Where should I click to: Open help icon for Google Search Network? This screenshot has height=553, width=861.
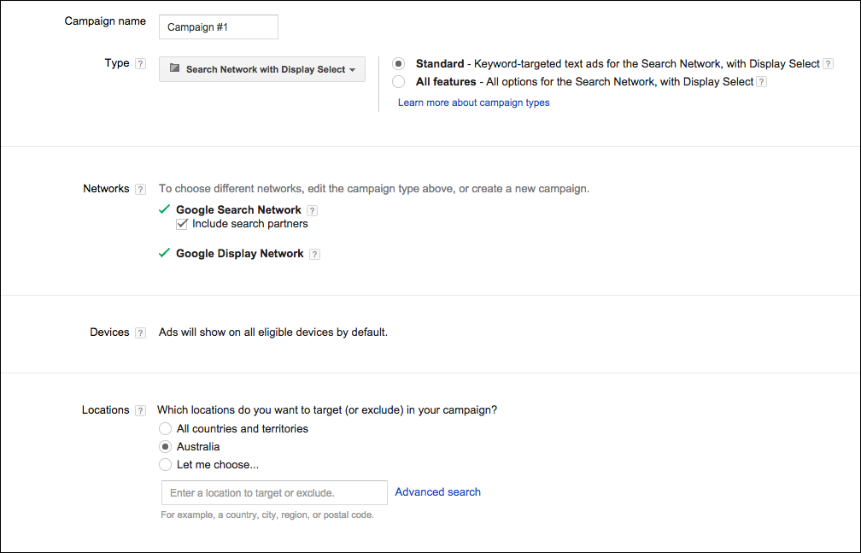point(312,210)
